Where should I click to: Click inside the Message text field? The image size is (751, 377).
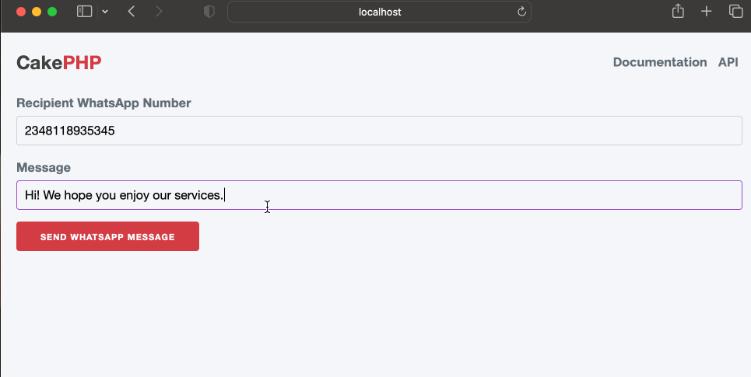point(379,195)
